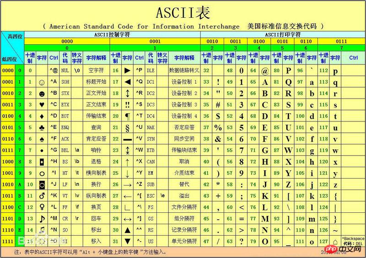Click the diamond symbol in decimal 4 row
Viewport: 366px width, 258px height.
(42, 116)
